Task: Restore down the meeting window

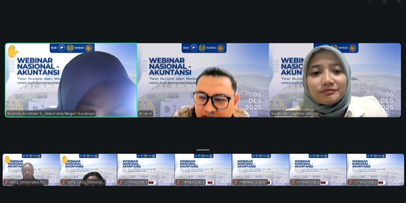Action: click(384, 2)
